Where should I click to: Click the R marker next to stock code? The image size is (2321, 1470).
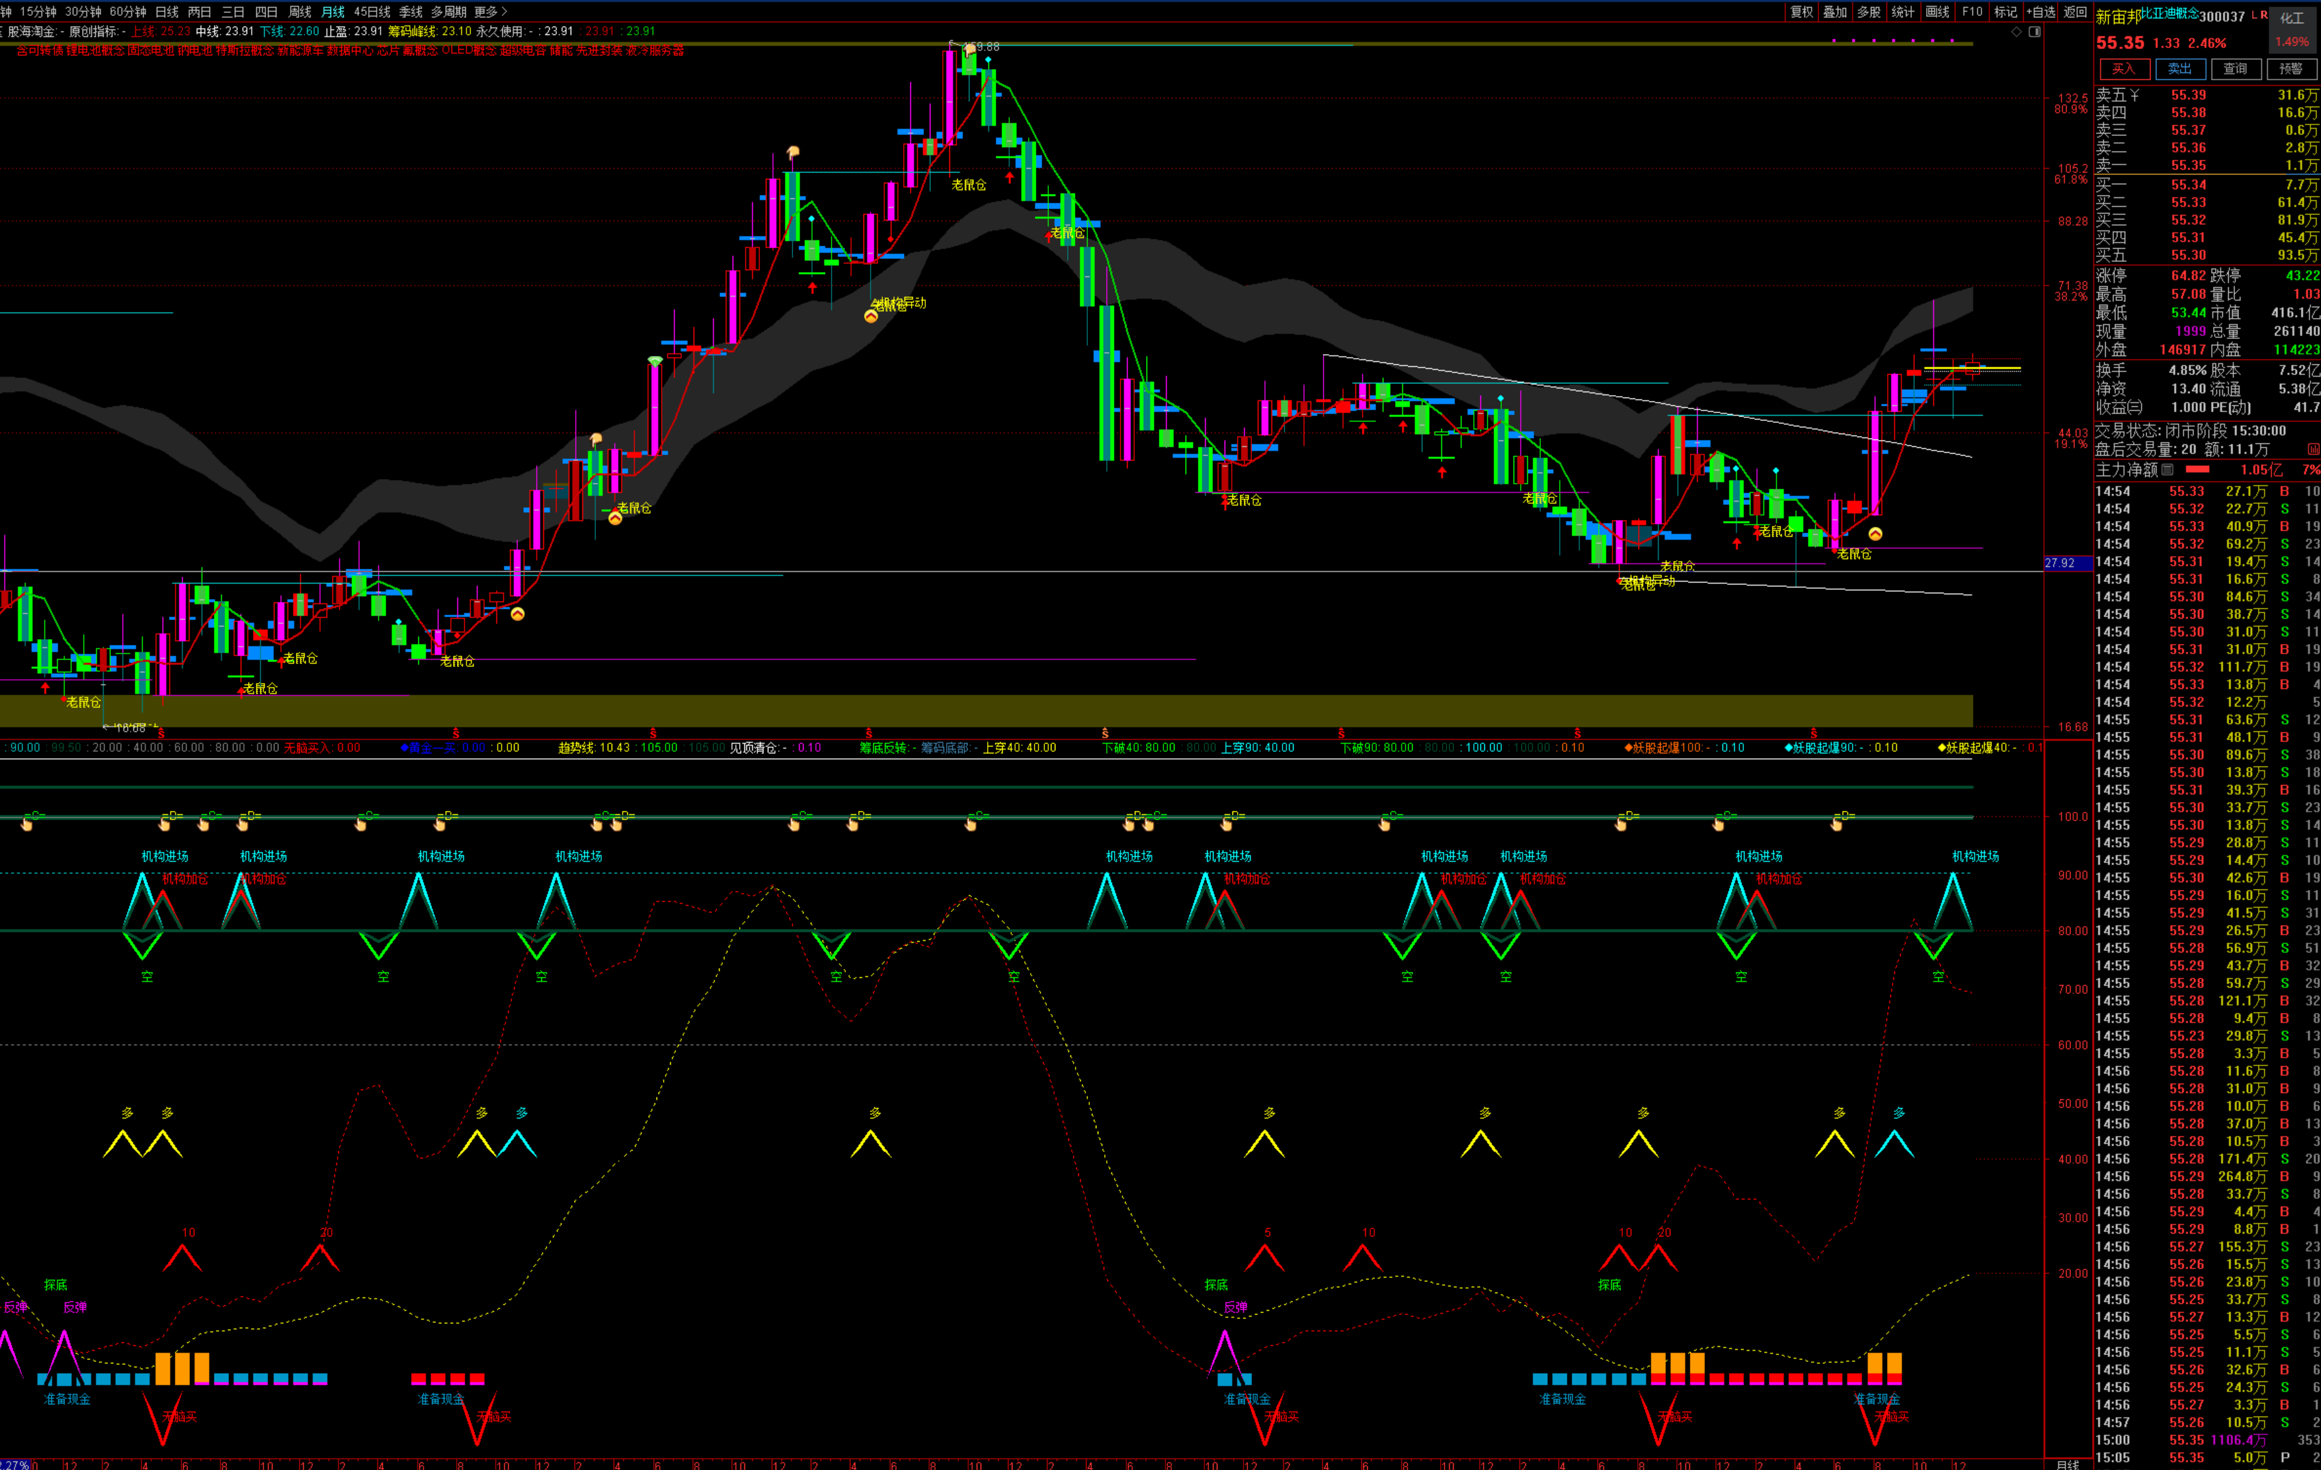click(x=2264, y=16)
